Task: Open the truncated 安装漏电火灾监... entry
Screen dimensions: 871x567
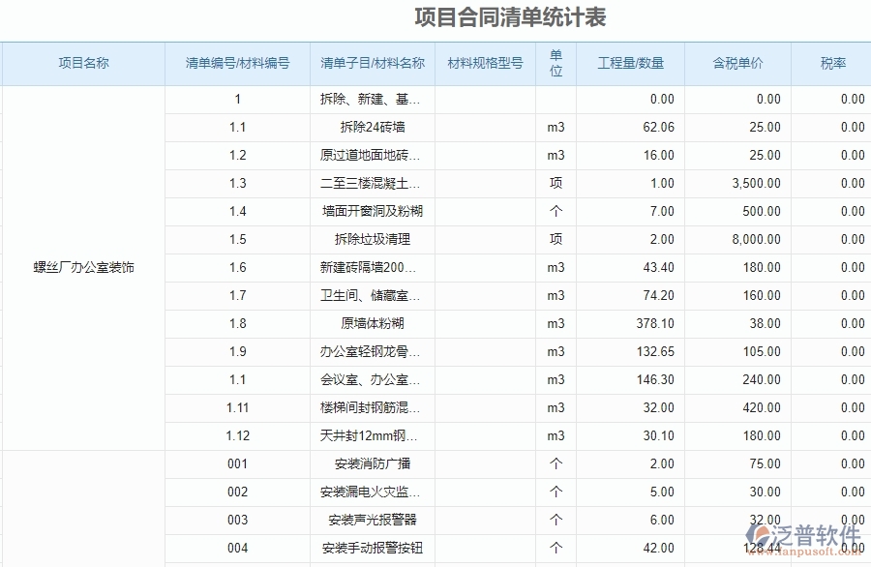Action: tap(368, 492)
